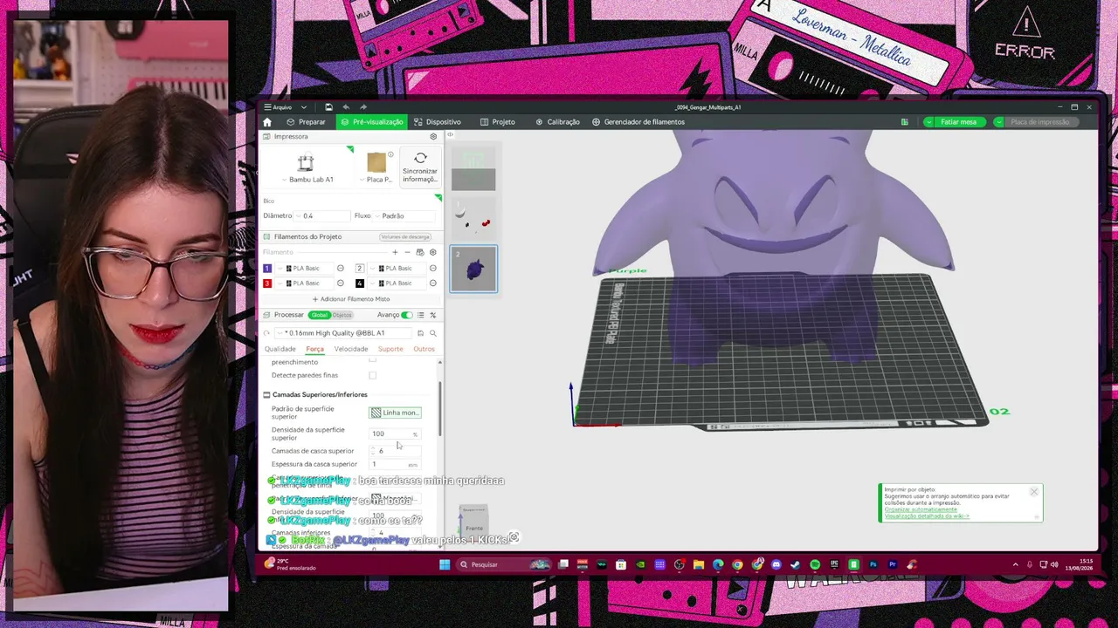Redo the last action
Image resolution: width=1118 pixels, height=628 pixels.
pos(363,107)
